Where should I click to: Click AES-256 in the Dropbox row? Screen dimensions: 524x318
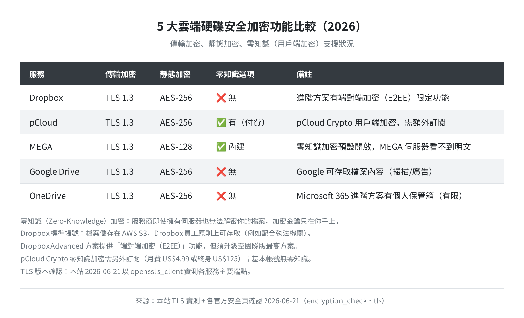(x=176, y=98)
